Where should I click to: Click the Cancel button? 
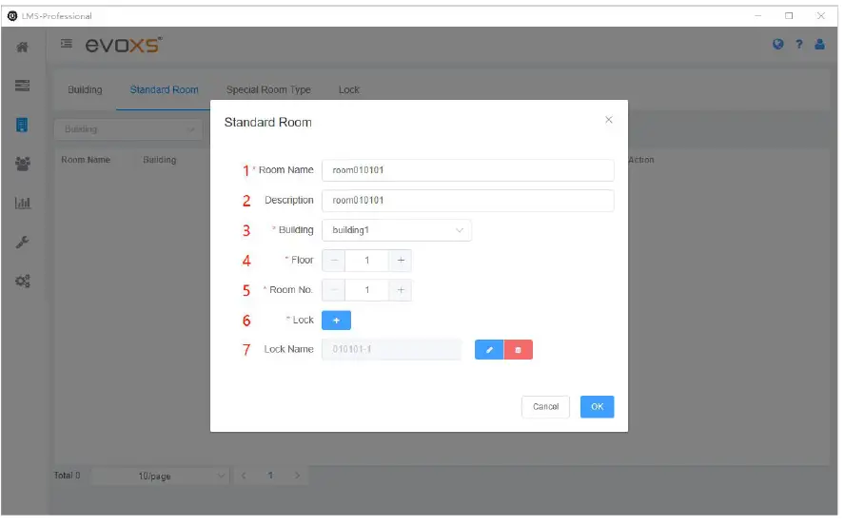pos(545,407)
